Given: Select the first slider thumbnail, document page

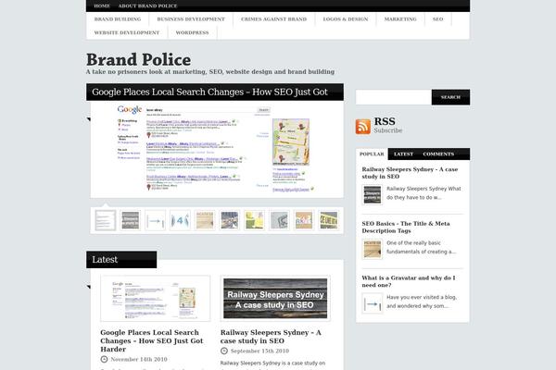Looking at the screenshot, I should click(106, 220).
